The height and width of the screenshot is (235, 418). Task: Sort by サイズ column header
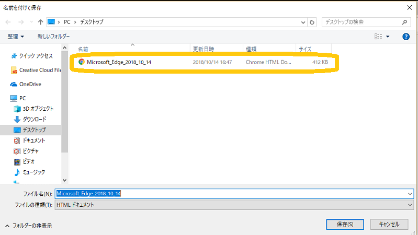coord(305,49)
